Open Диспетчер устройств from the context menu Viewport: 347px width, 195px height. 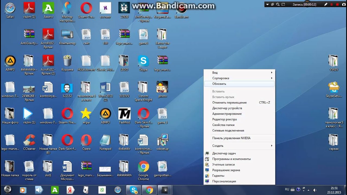[239, 108]
